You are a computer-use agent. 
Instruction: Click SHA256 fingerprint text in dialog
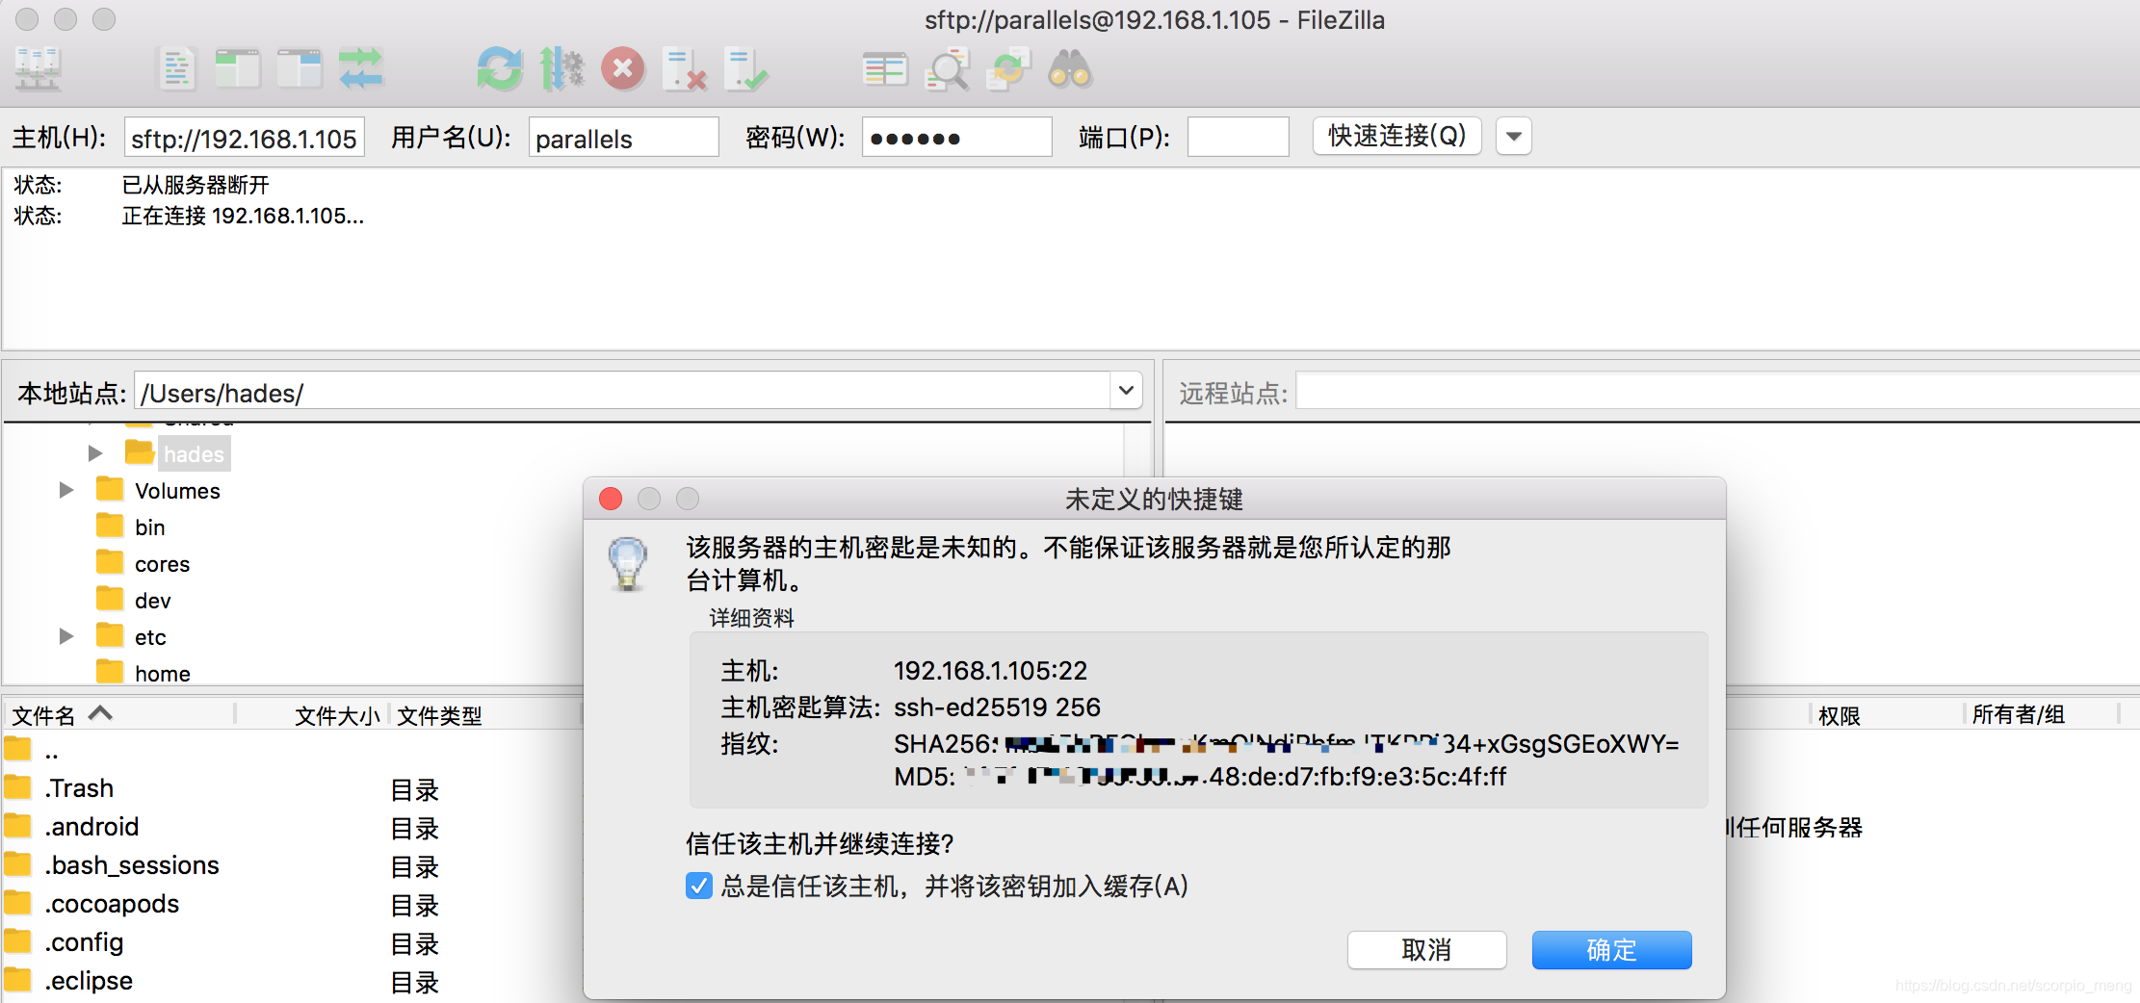pyautogui.click(x=1287, y=743)
